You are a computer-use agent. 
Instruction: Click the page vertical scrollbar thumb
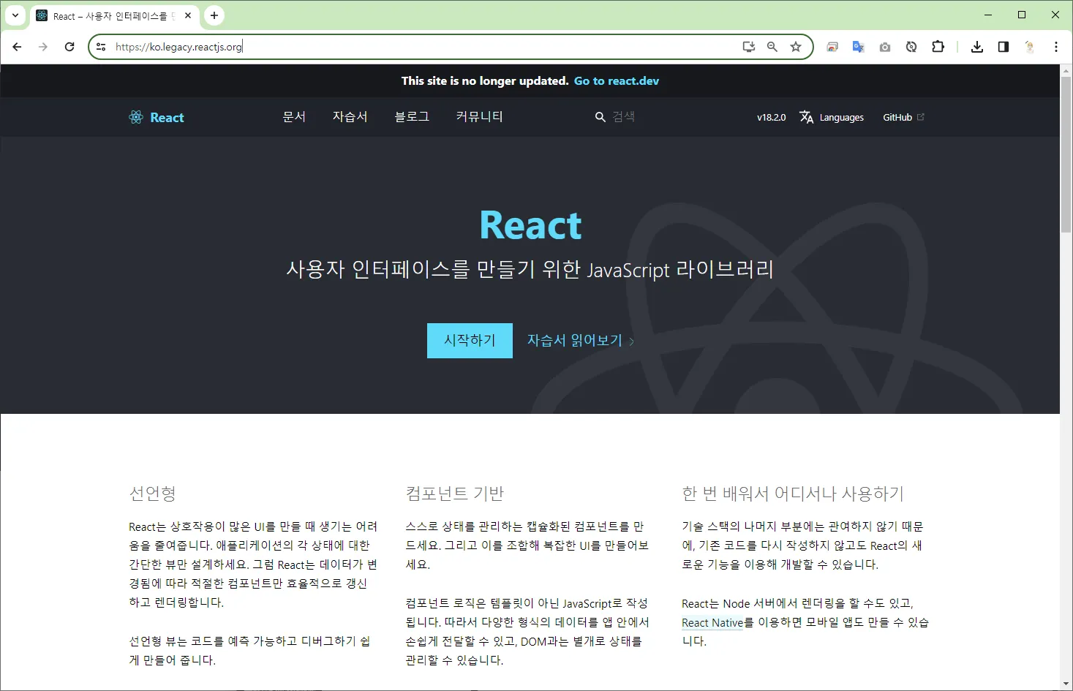point(1066,155)
